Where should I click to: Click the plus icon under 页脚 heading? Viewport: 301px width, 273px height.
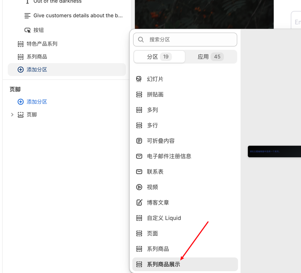[21, 102]
